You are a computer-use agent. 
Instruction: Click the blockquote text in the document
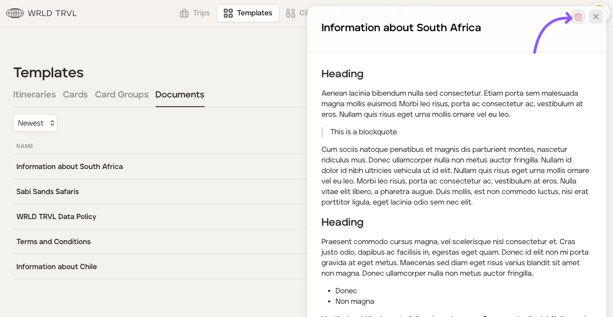[364, 132]
